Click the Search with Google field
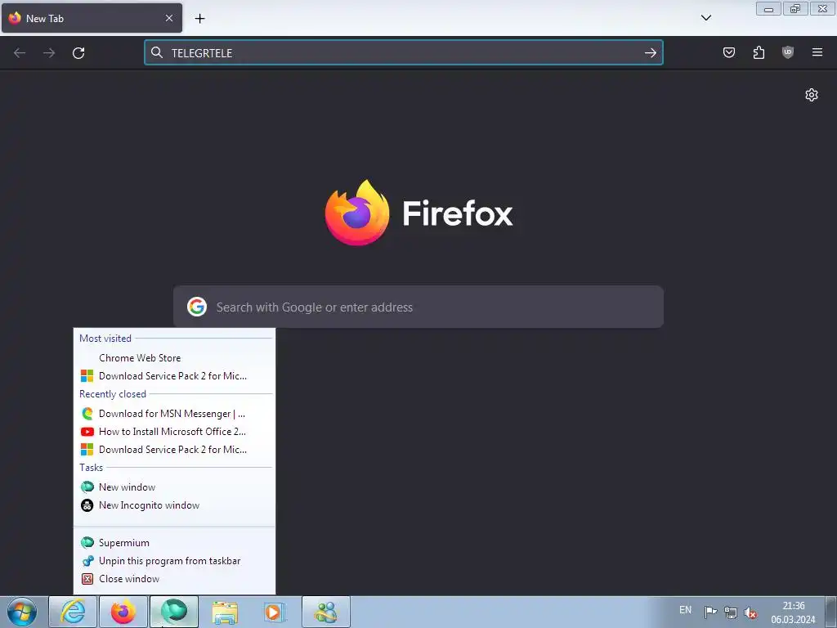Image resolution: width=837 pixels, height=628 pixels. [418, 307]
